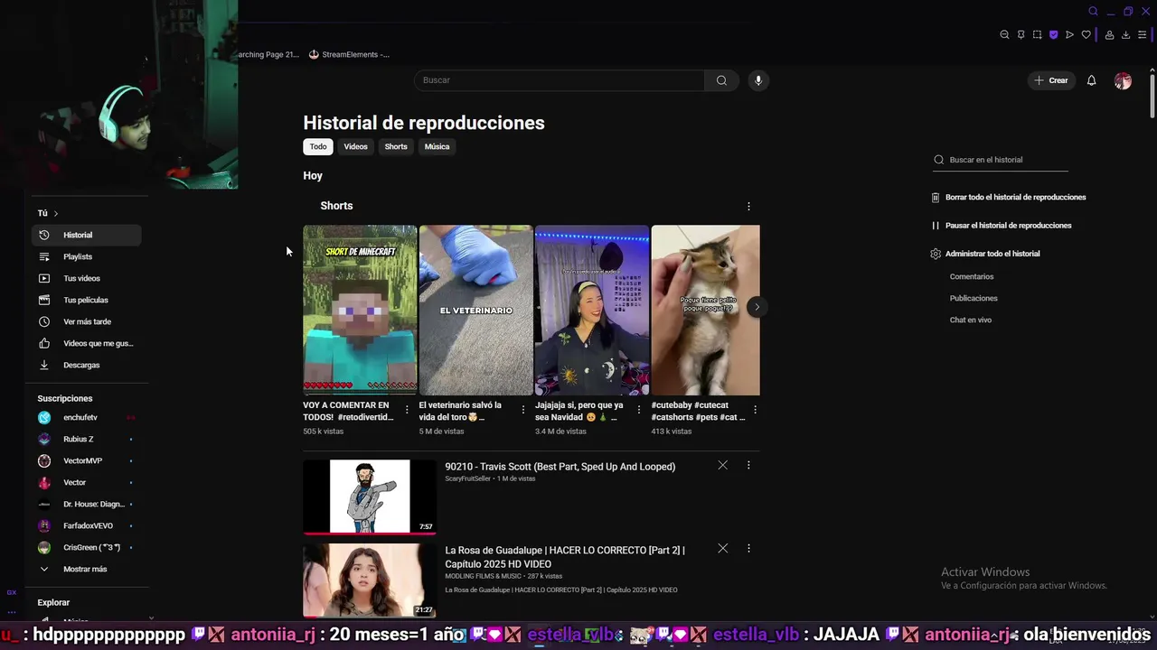The image size is (1157, 650).
Task: Expand the Tú section chevron
Action: (x=56, y=213)
